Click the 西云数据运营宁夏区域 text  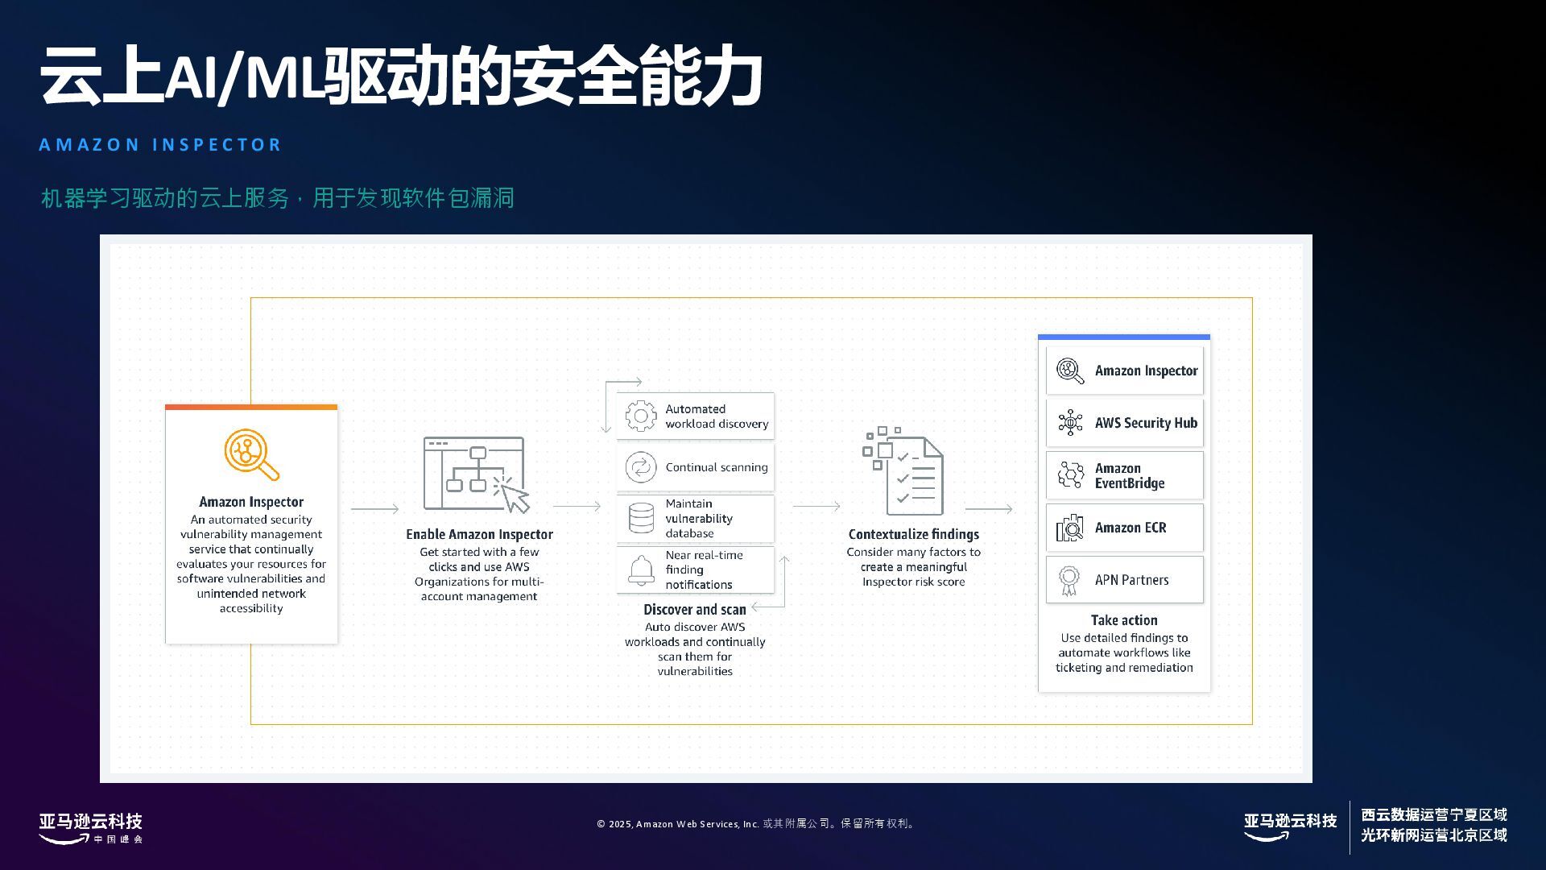(x=1434, y=815)
